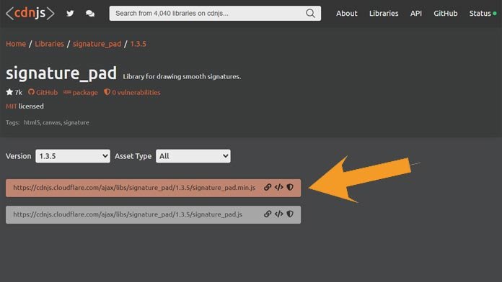This screenshot has height=282, width=502.
Task: Copy script tag icon for signature_pad.js
Action: (x=279, y=214)
